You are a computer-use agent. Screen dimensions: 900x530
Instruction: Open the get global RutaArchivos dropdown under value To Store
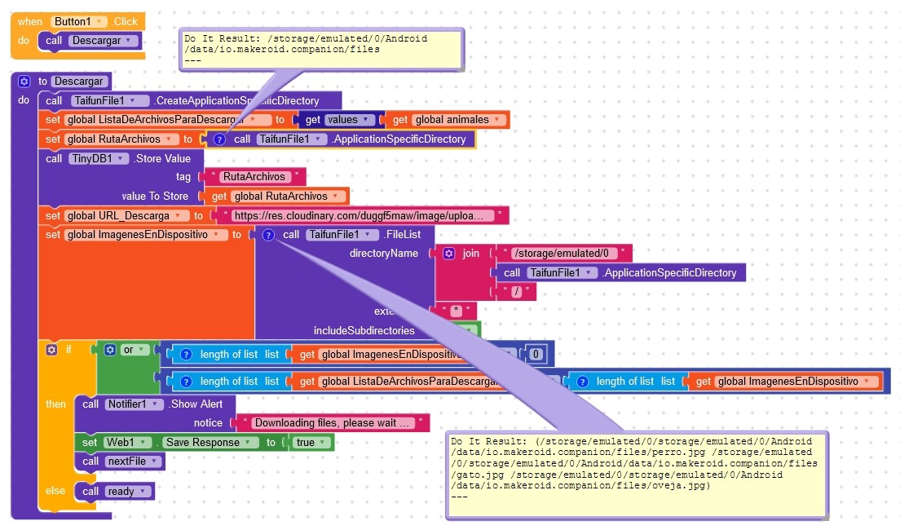pos(288,197)
